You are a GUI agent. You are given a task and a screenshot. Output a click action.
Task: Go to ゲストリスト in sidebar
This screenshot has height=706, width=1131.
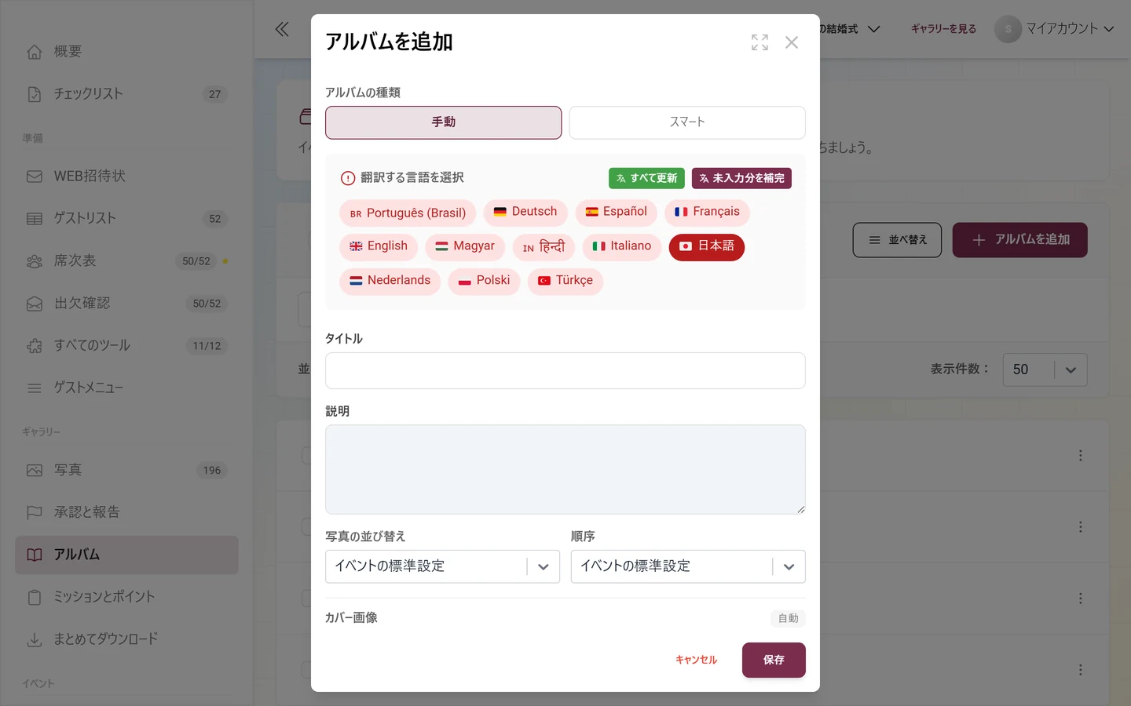[x=126, y=219]
